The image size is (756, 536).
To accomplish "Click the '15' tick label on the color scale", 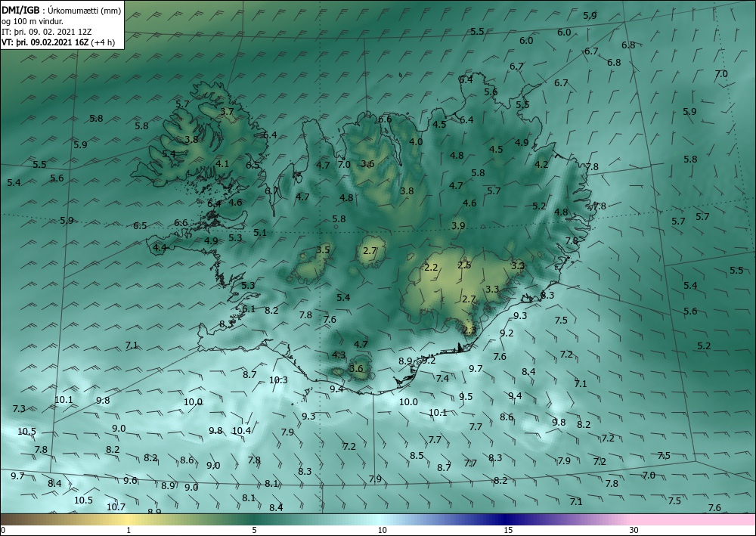I will (508, 530).
